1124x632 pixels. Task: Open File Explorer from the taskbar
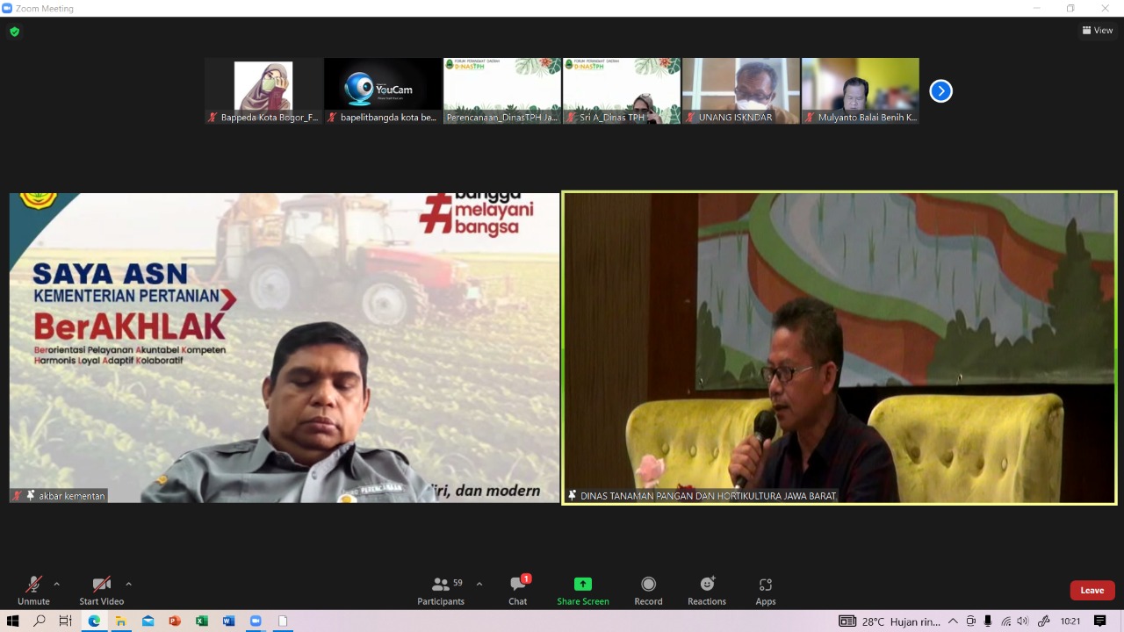tap(120, 621)
